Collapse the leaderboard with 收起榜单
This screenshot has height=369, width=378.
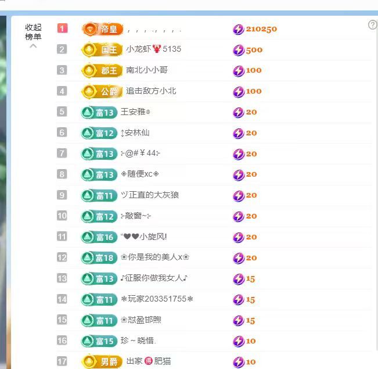[33, 31]
